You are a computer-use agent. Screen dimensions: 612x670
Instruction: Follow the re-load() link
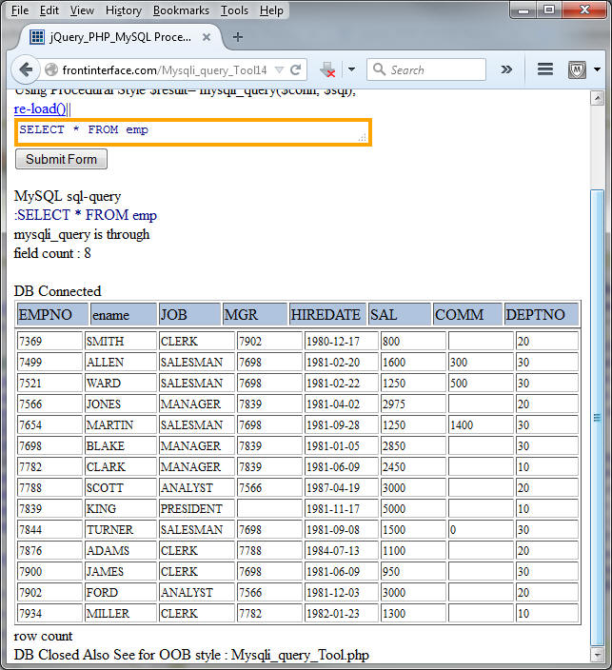coord(40,108)
